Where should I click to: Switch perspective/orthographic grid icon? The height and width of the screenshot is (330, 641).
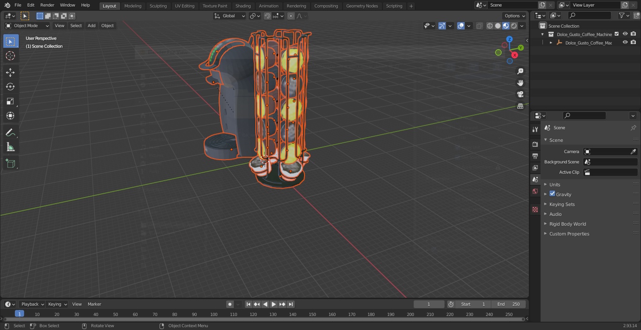pos(520,106)
